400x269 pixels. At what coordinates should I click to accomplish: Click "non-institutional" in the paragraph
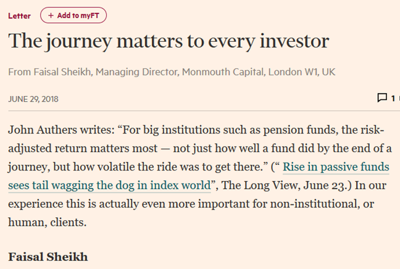coord(314,204)
